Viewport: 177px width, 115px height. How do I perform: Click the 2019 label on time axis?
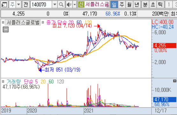(6, 111)
